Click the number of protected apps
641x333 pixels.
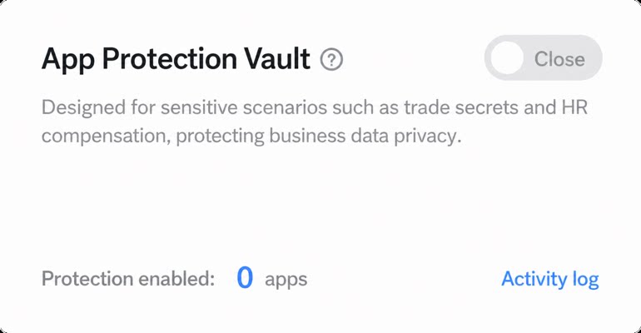click(x=245, y=278)
